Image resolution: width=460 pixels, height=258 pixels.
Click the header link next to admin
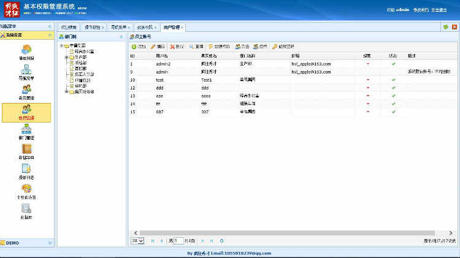[x=421, y=10]
